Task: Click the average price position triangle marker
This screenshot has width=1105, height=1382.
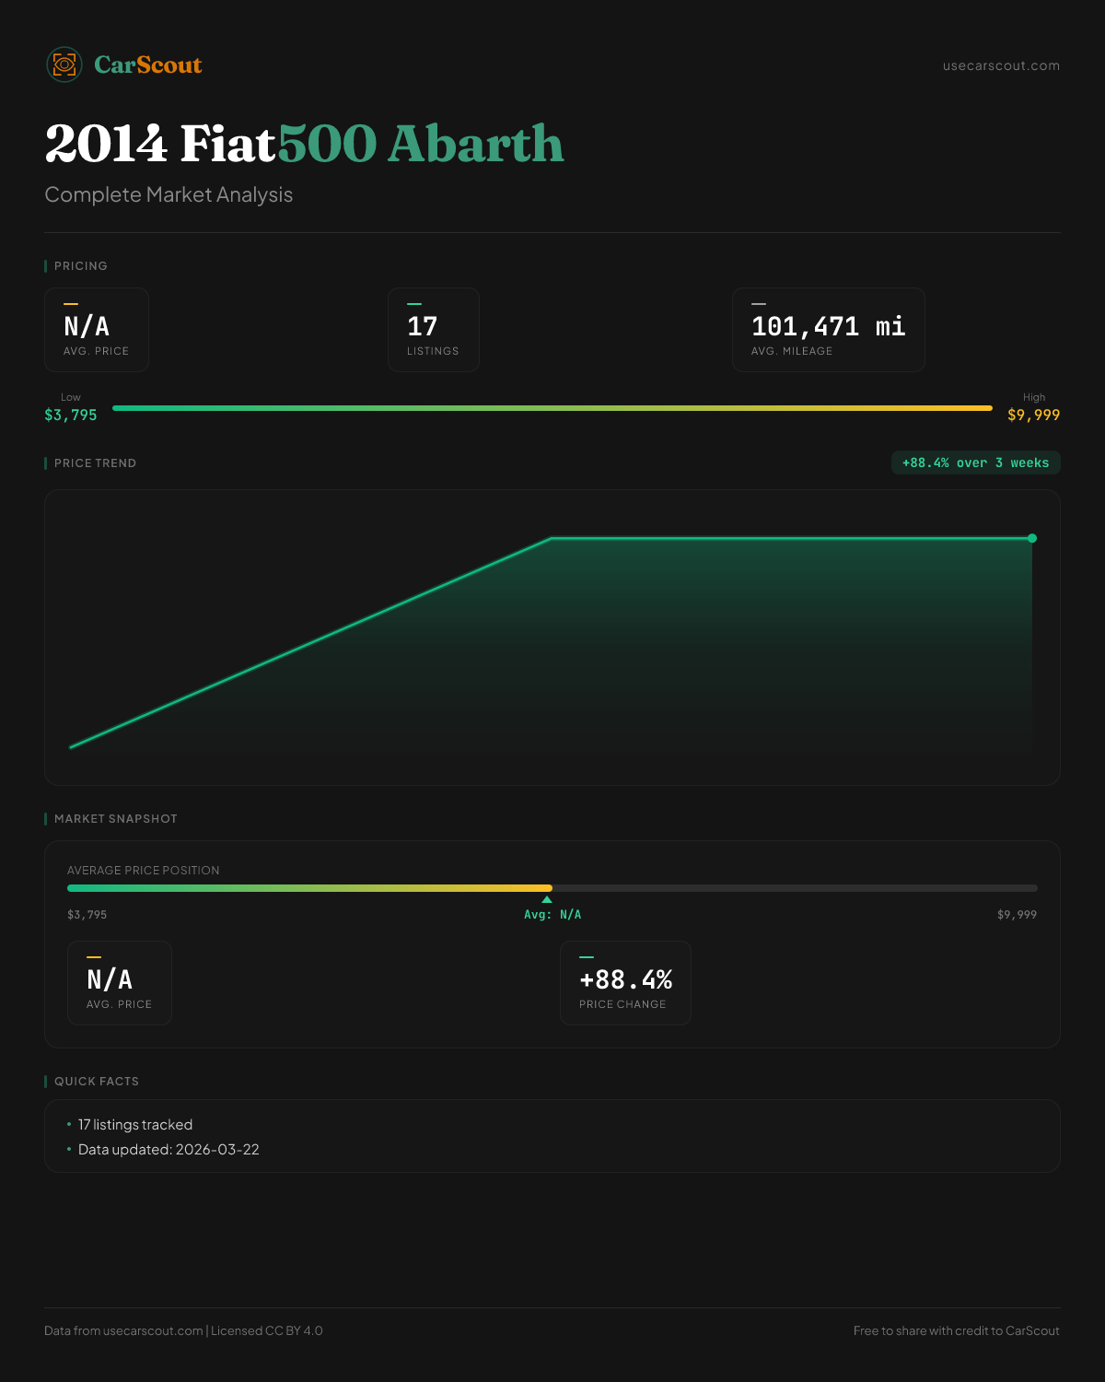Action: 547,899
